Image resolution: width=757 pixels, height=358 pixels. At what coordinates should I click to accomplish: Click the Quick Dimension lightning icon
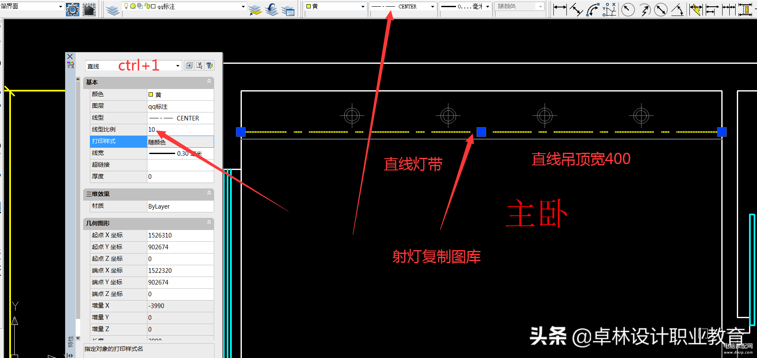(695, 9)
